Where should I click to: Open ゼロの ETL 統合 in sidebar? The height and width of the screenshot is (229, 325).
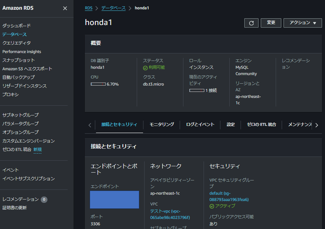[17, 149]
